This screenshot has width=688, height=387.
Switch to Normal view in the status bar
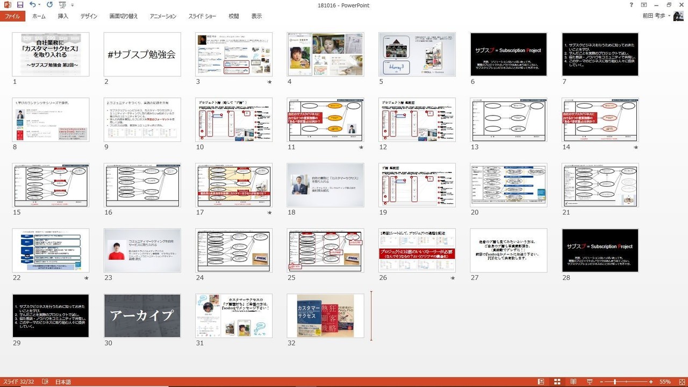click(x=541, y=382)
